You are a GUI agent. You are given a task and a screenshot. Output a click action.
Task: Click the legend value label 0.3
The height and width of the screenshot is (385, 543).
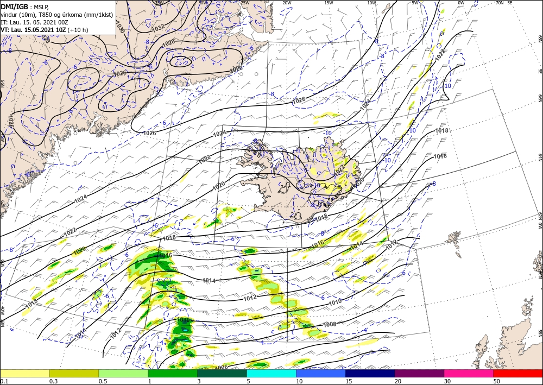[x=53, y=381]
